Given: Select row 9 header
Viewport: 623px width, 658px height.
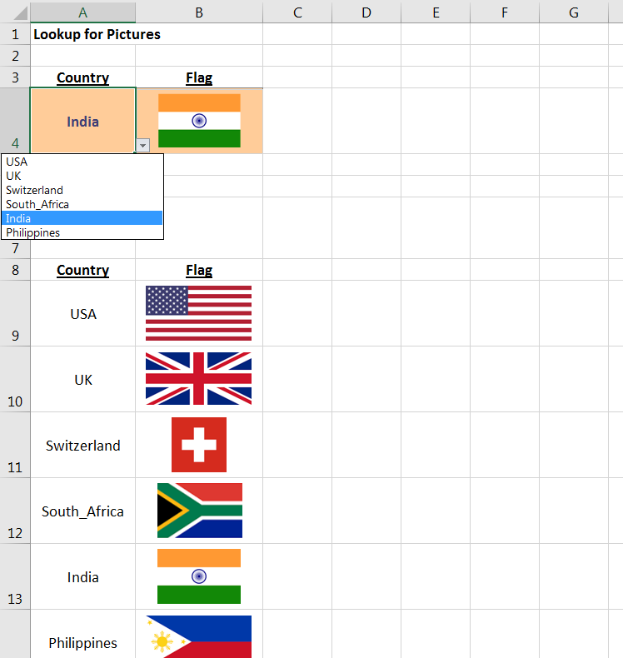Looking at the screenshot, I should pos(15,313).
